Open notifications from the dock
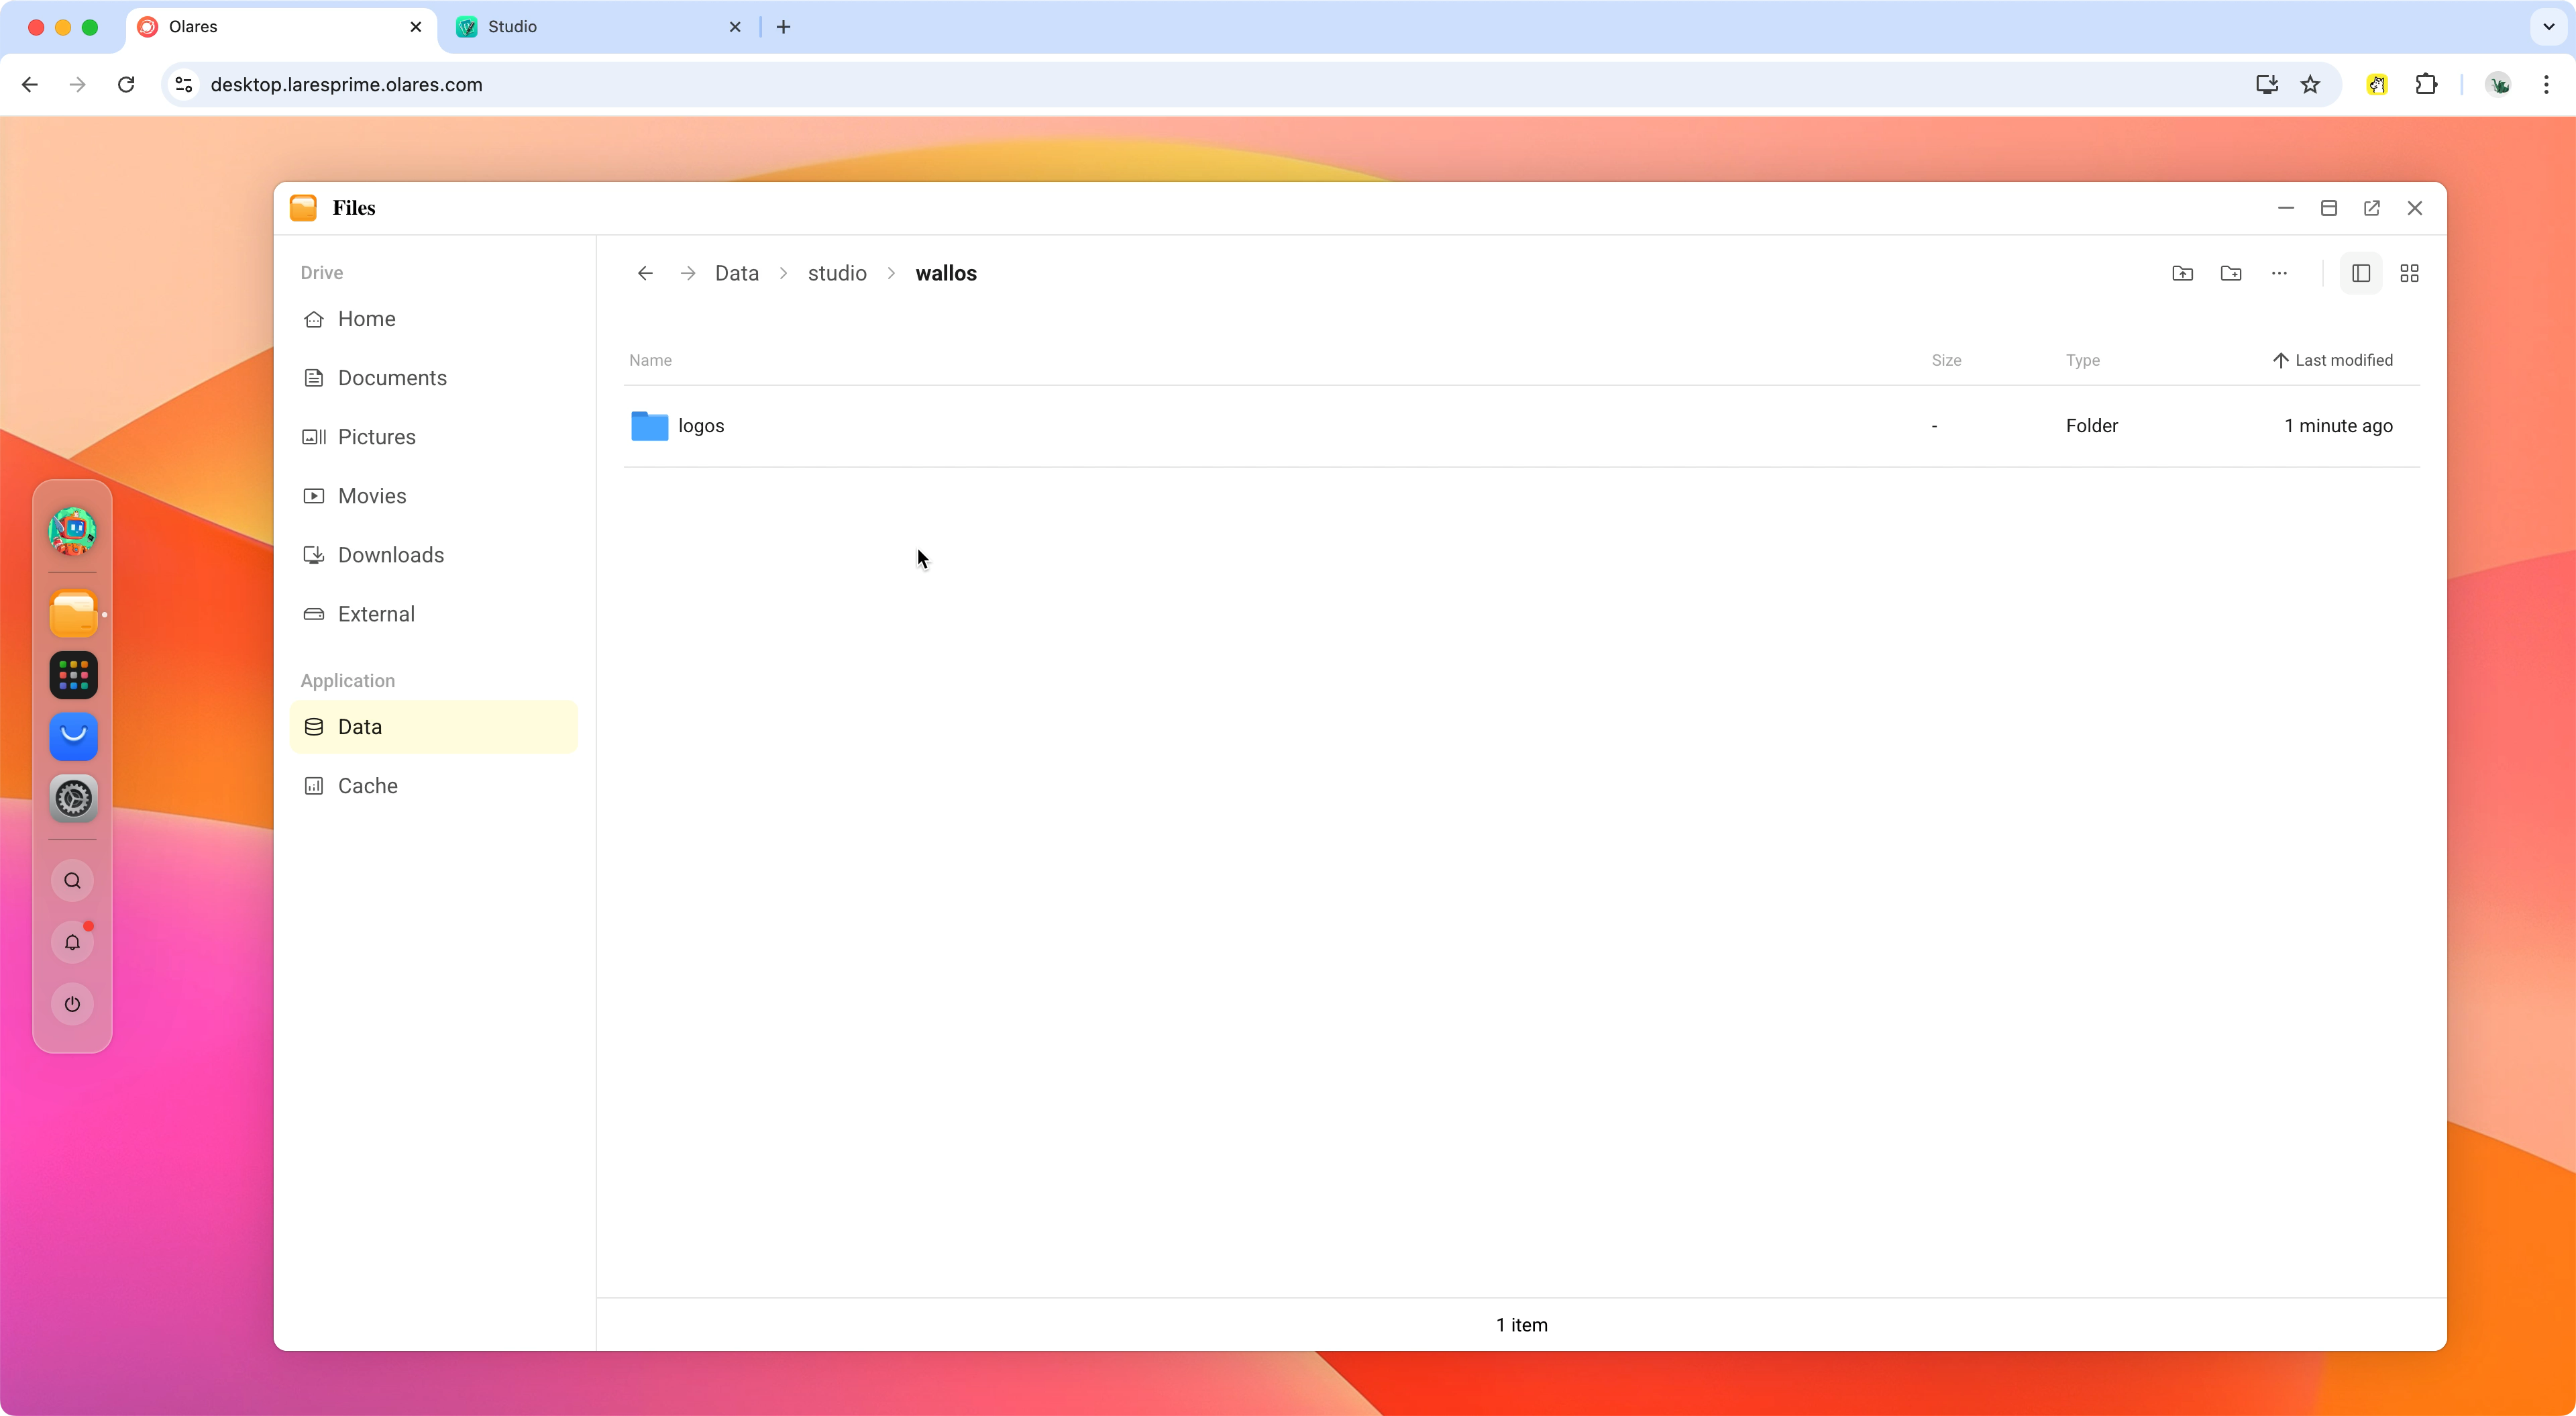2576x1416 pixels. (72, 942)
